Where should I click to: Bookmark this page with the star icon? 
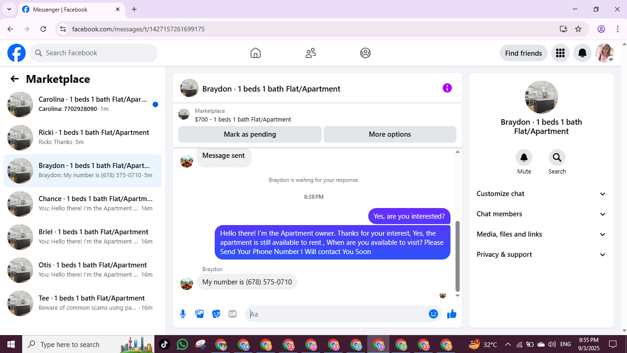pos(578,29)
